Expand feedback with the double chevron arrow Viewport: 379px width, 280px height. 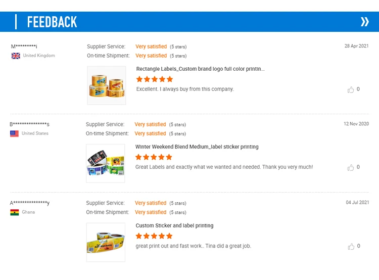point(364,22)
